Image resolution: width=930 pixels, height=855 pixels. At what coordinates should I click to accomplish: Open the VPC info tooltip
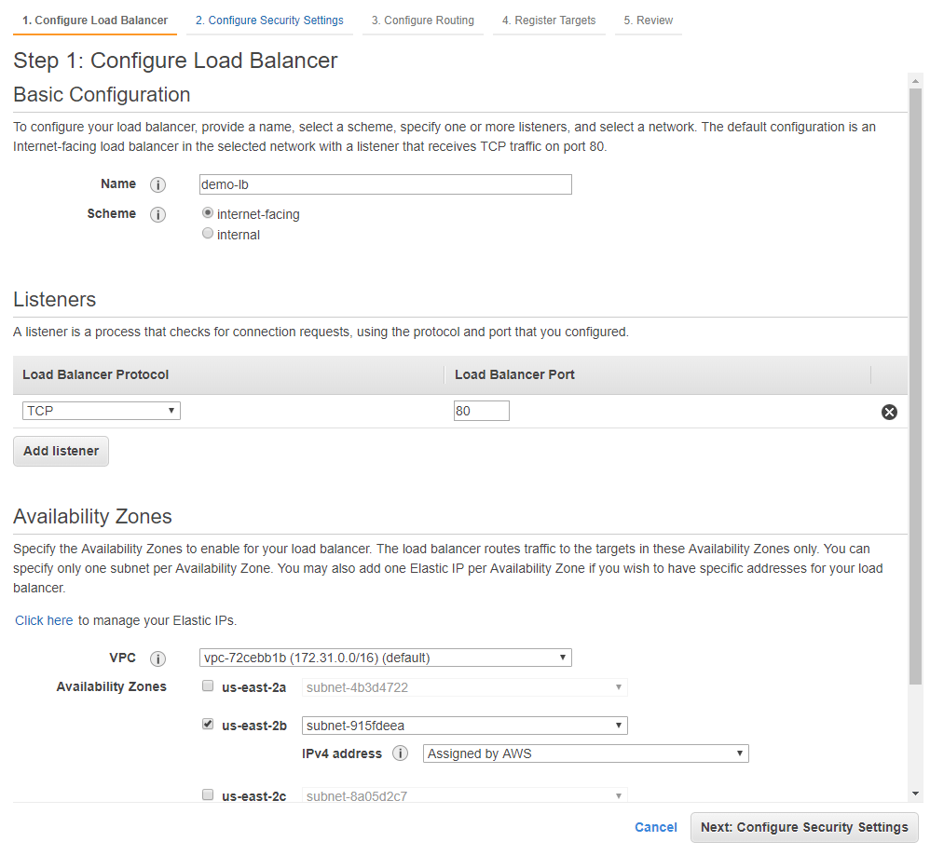click(x=157, y=658)
